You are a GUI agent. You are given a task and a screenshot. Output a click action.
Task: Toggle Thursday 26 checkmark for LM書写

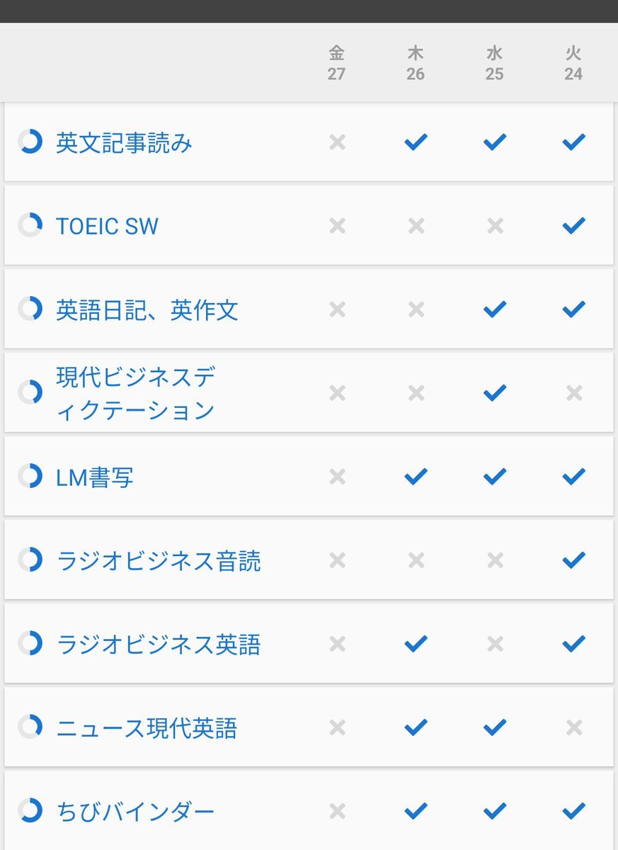[x=416, y=476]
